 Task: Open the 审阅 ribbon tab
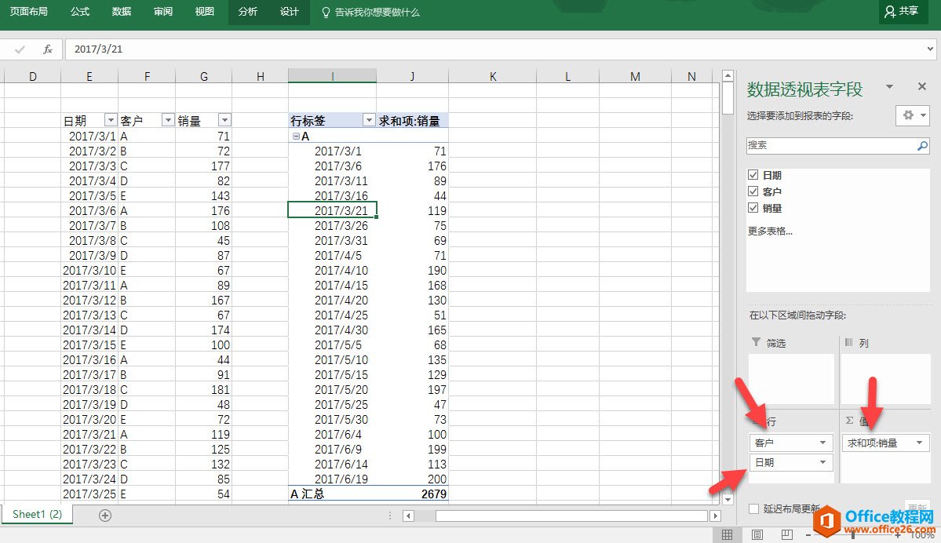click(x=162, y=12)
